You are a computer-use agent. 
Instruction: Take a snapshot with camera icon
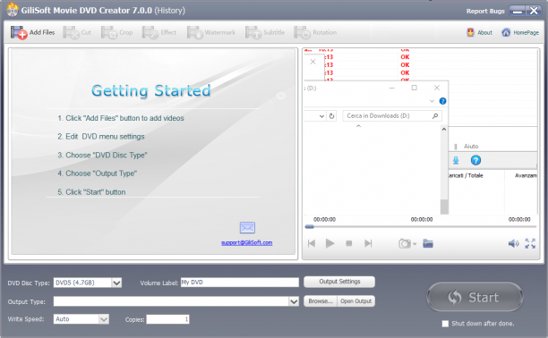[x=405, y=243]
